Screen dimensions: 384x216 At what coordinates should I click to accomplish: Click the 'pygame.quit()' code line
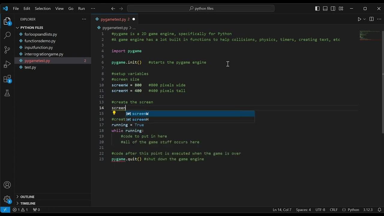point(126,159)
